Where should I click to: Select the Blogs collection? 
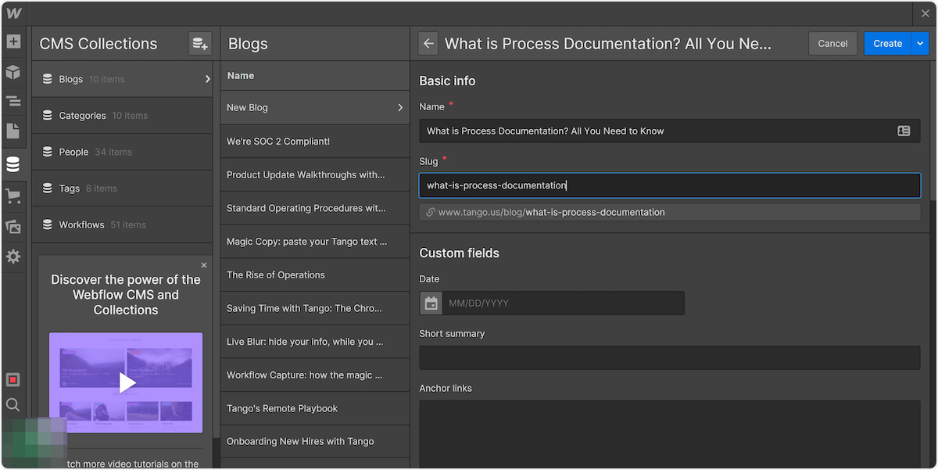(121, 79)
